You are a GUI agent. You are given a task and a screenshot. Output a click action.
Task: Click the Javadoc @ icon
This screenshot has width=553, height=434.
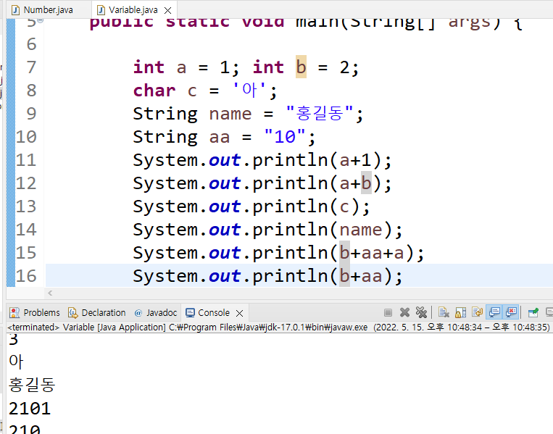coord(138,313)
